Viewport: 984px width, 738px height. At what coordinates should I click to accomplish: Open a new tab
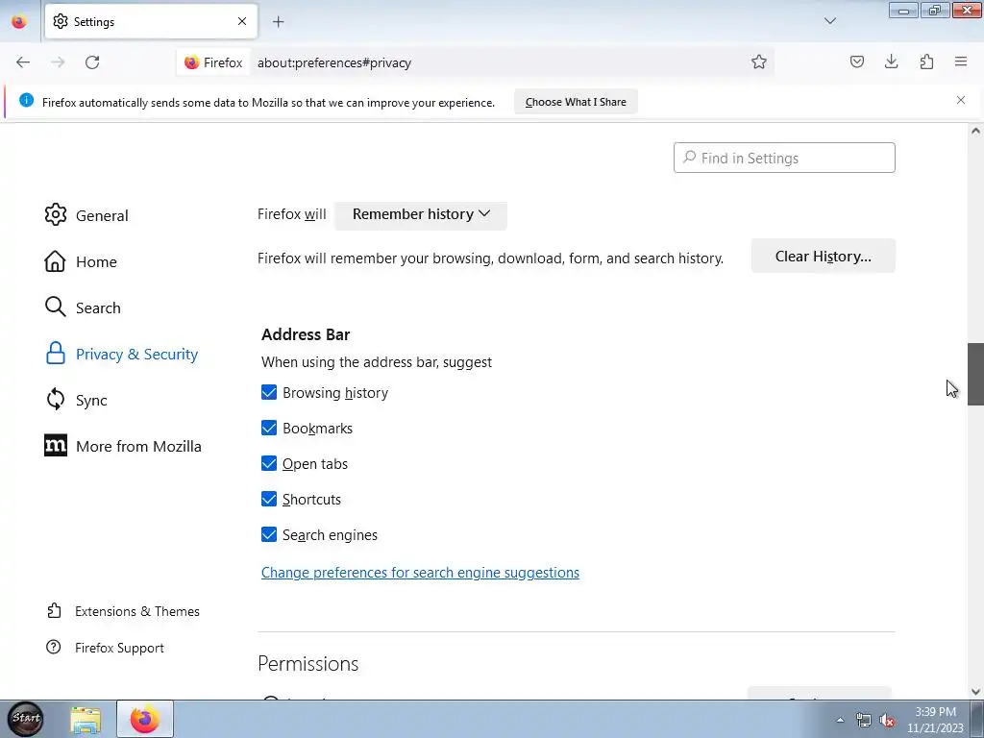[278, 22]
